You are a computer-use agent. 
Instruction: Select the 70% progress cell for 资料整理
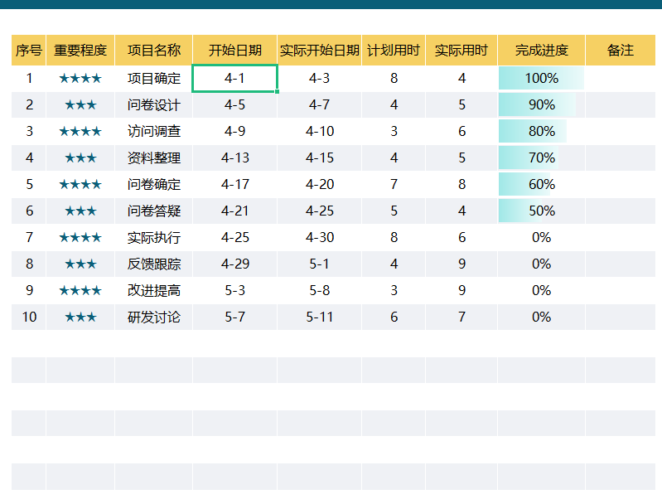click(x=541, y=157)
